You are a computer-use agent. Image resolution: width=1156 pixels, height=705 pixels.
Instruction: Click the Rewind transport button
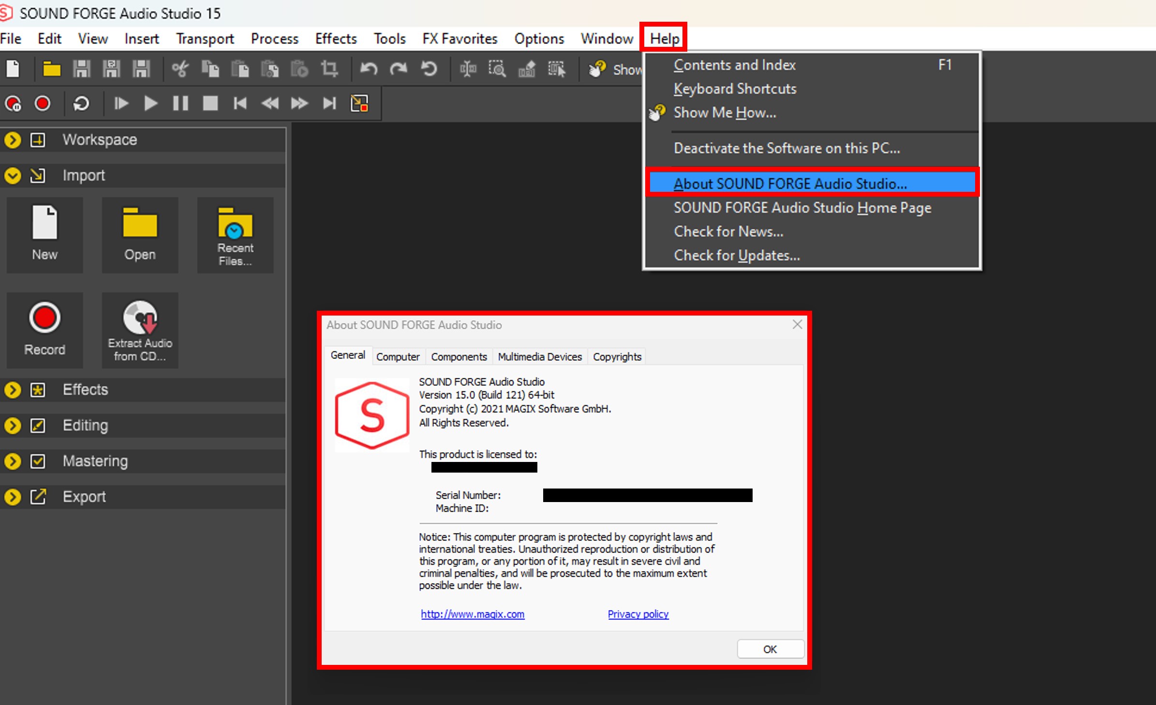270,103
